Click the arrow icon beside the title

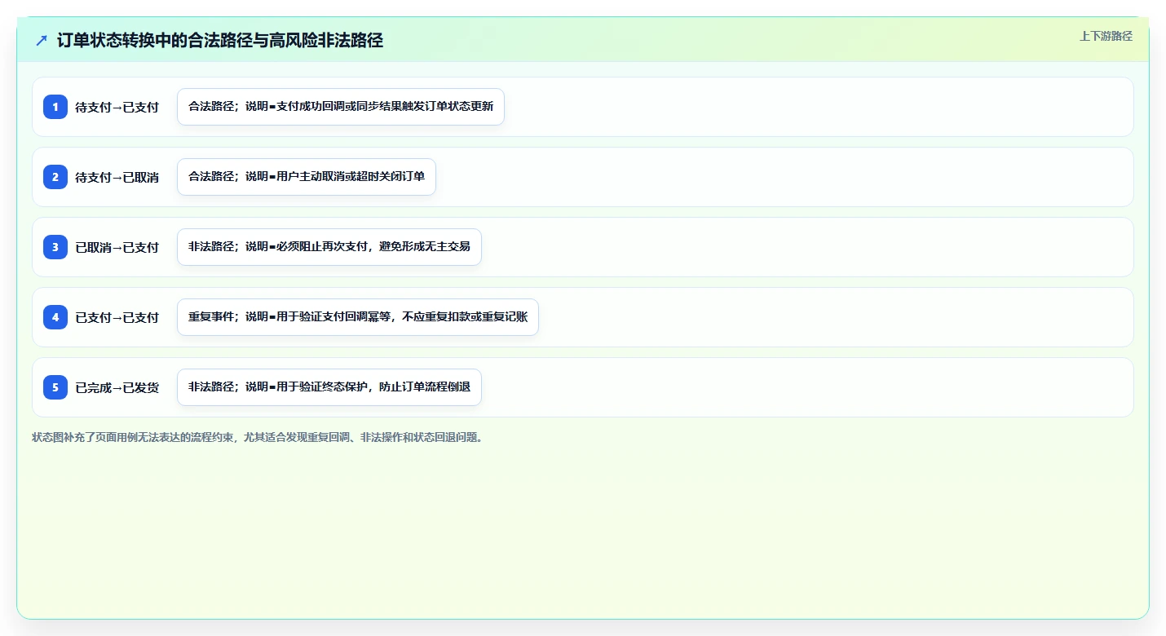coord(42,40)
